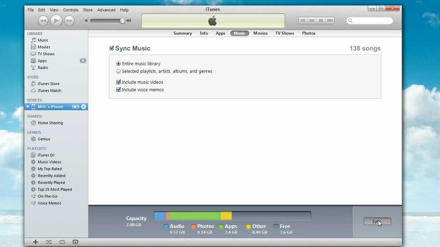Open the Store menu

88,10
